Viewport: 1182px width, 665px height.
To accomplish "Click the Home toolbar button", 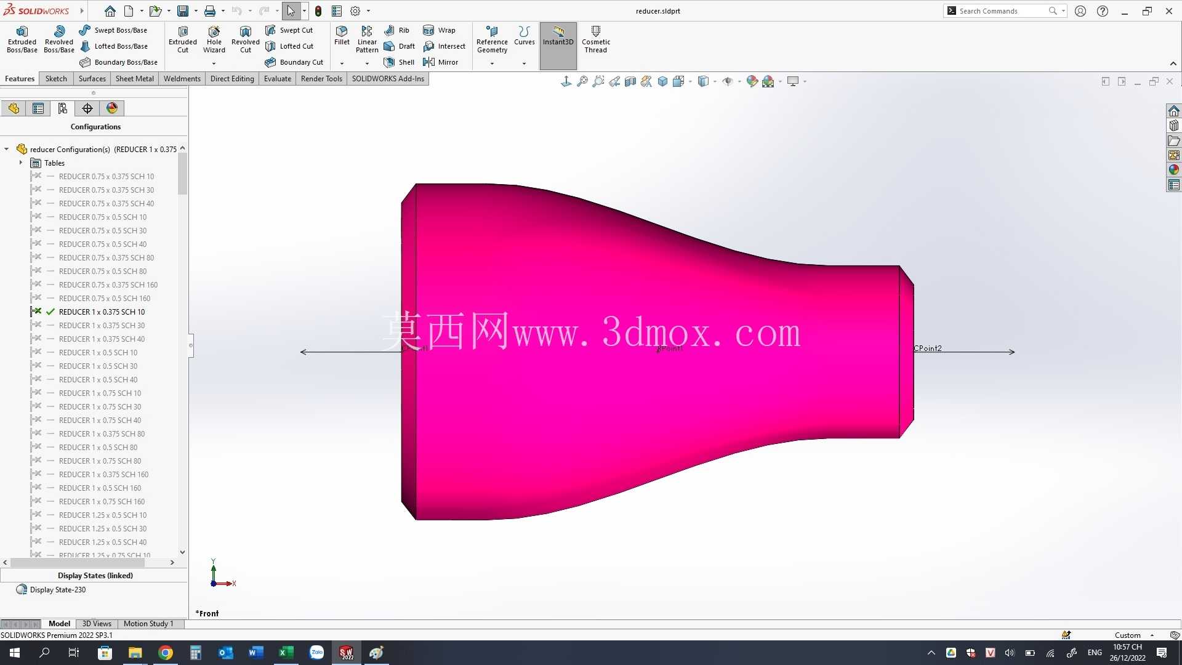I will (x=110, y=11).
